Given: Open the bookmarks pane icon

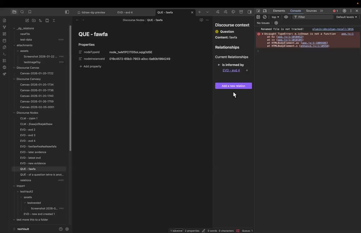Looking at the screenshot, I should point(30,12).
